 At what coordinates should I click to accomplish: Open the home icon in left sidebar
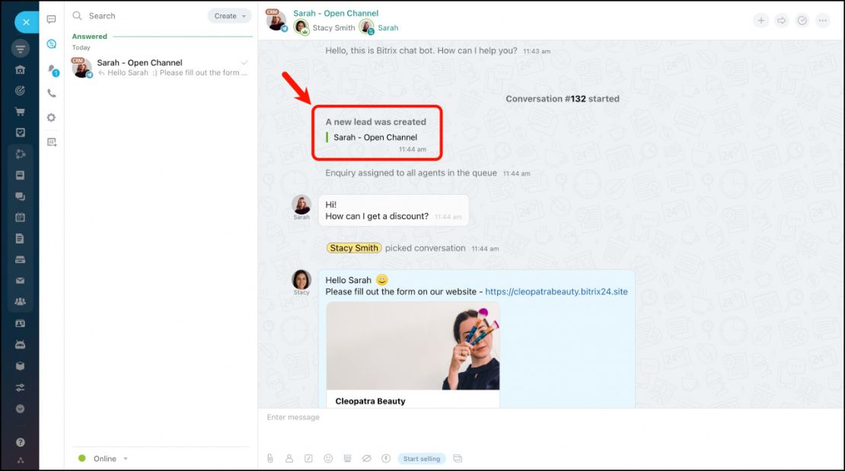(20, 69)
